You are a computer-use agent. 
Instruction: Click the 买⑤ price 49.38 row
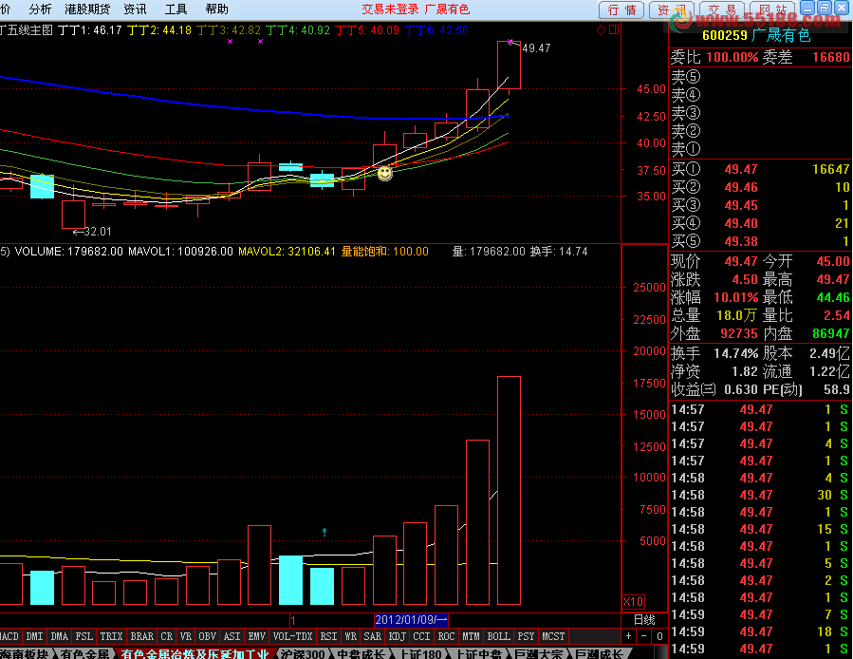760,241
